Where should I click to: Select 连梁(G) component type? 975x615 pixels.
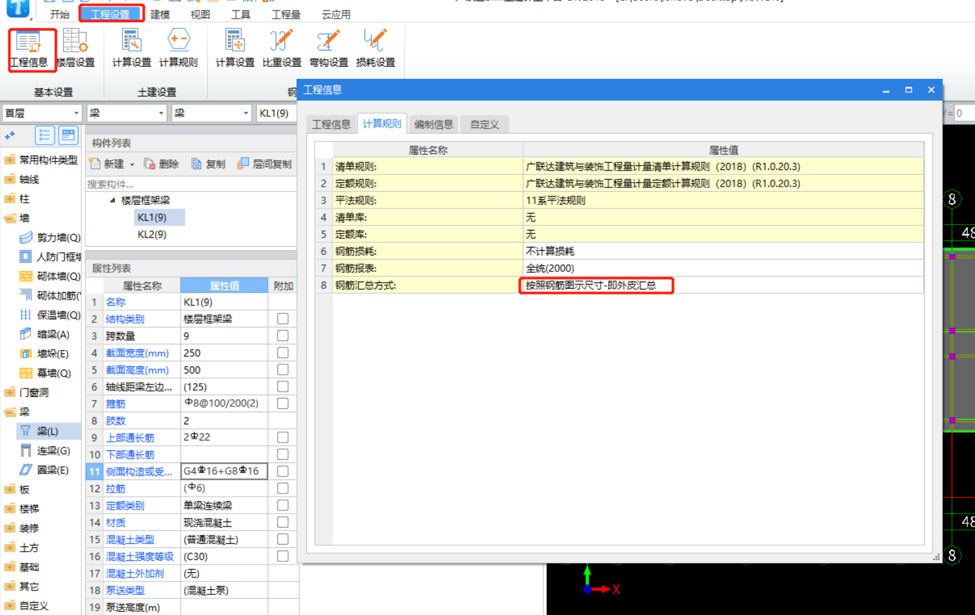point(45,451)
